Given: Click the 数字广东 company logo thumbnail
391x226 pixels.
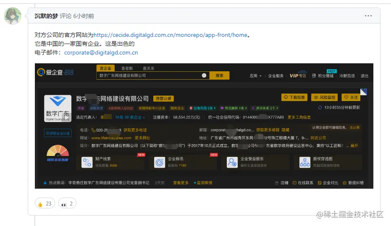Looking at the screenshot, I should [x=58, y=108].
